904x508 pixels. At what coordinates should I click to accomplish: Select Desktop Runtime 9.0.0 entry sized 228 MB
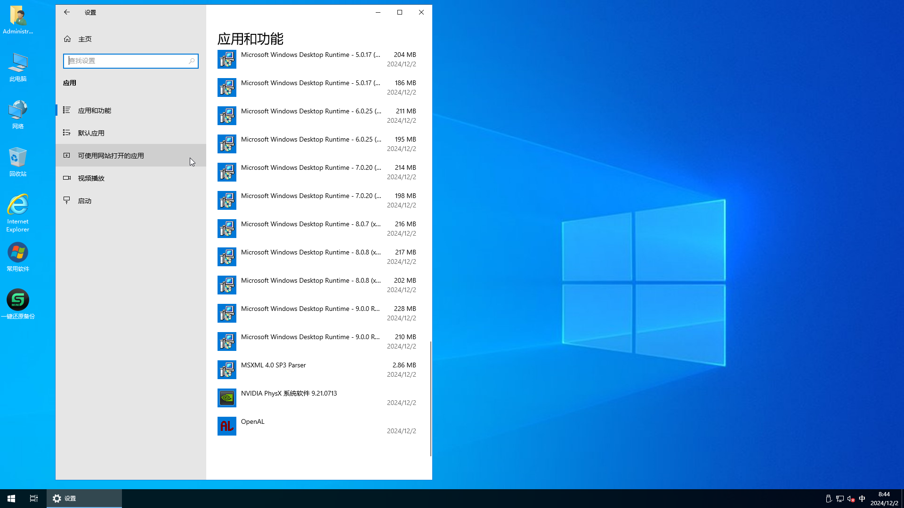tap(317, 313)
